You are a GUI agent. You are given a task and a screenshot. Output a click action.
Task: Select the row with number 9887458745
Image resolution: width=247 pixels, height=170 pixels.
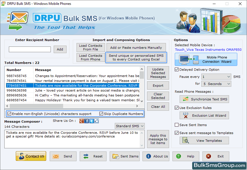[73, 76]
